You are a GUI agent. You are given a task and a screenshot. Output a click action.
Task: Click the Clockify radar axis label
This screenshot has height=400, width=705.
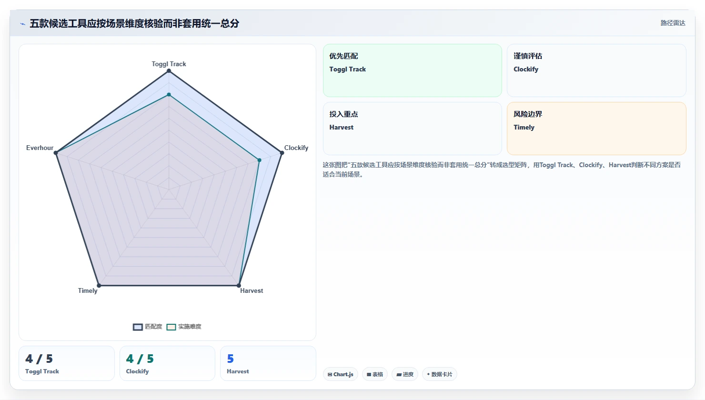tap(296, 148)
